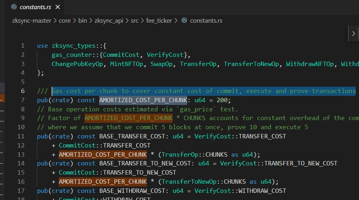Click line number 11 in the gutter
The image size is (359, 200).
pyautogui.click(x=21, y=136)
